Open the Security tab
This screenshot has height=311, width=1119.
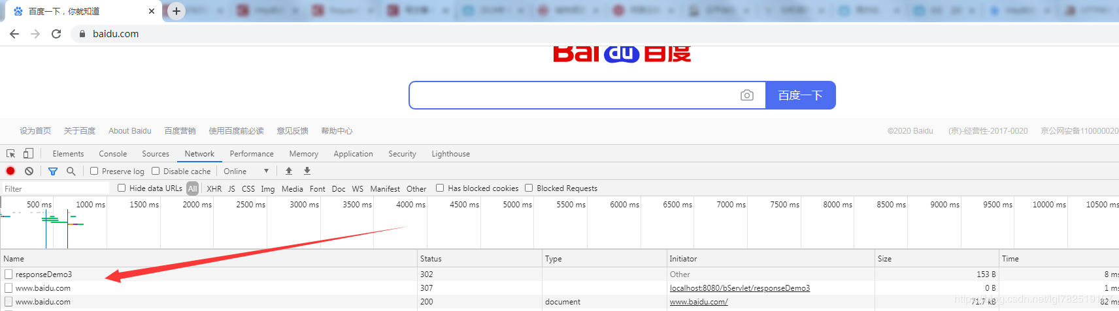[402, 154]
